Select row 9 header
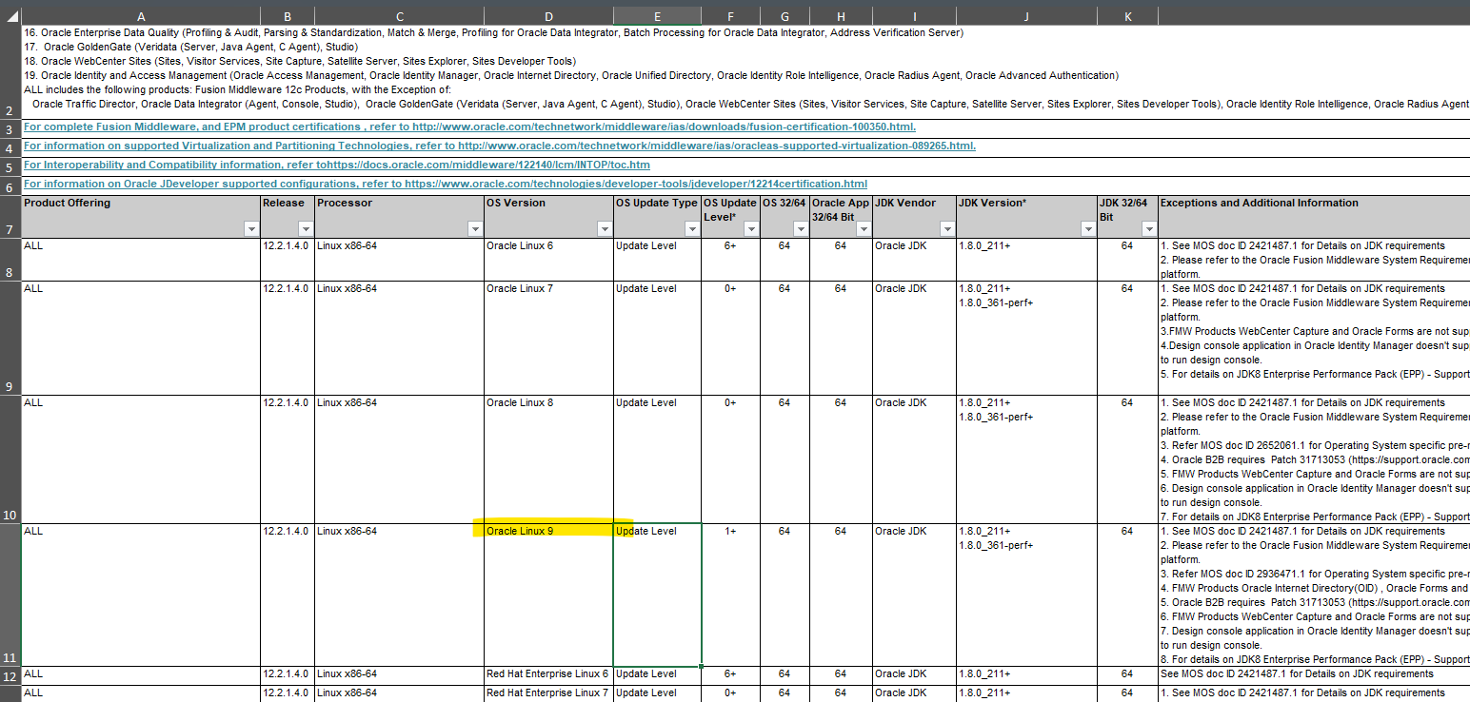 click(x=10, y=338)
